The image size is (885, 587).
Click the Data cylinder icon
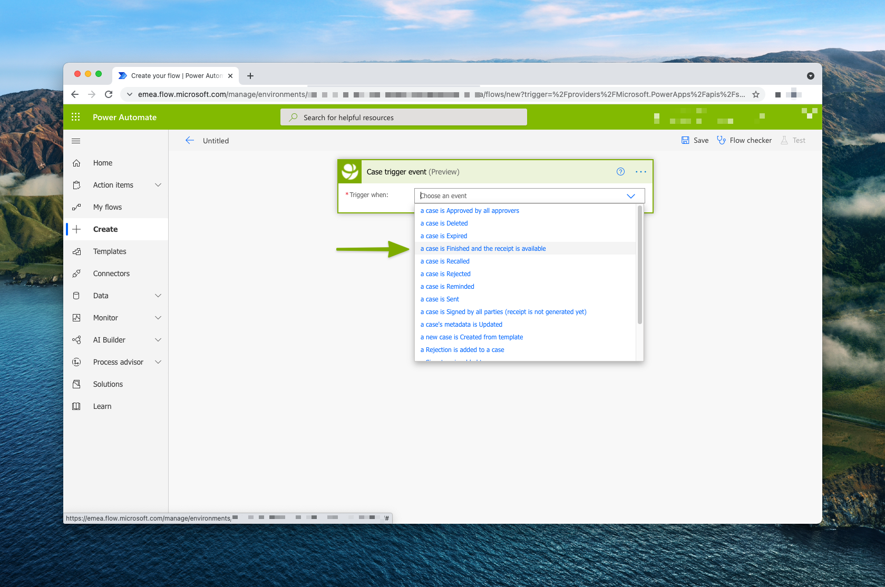click(76, 296)
